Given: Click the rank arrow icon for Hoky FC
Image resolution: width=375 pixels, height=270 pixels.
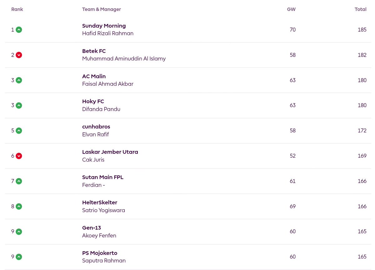Looking at the screenshot, I should click(19, 105).
